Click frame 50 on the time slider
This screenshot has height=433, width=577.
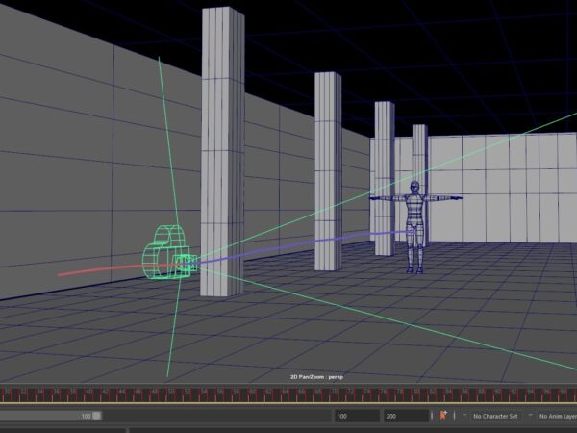coord(171,394)
